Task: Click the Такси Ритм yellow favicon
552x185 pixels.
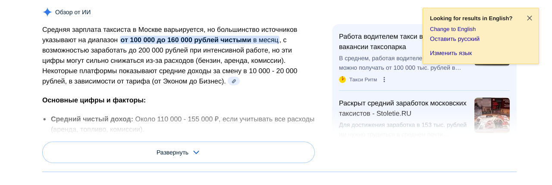Action: [x=342, y=80]
